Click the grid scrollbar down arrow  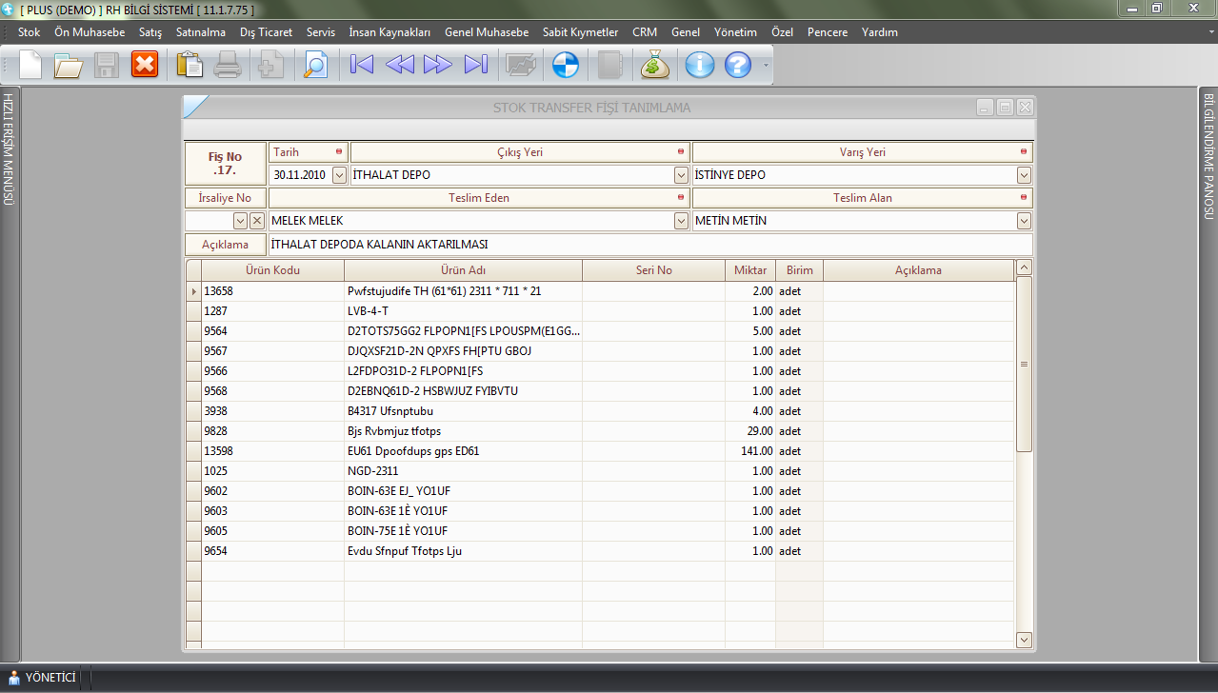pyautogui.click(x=1024, y=640)
